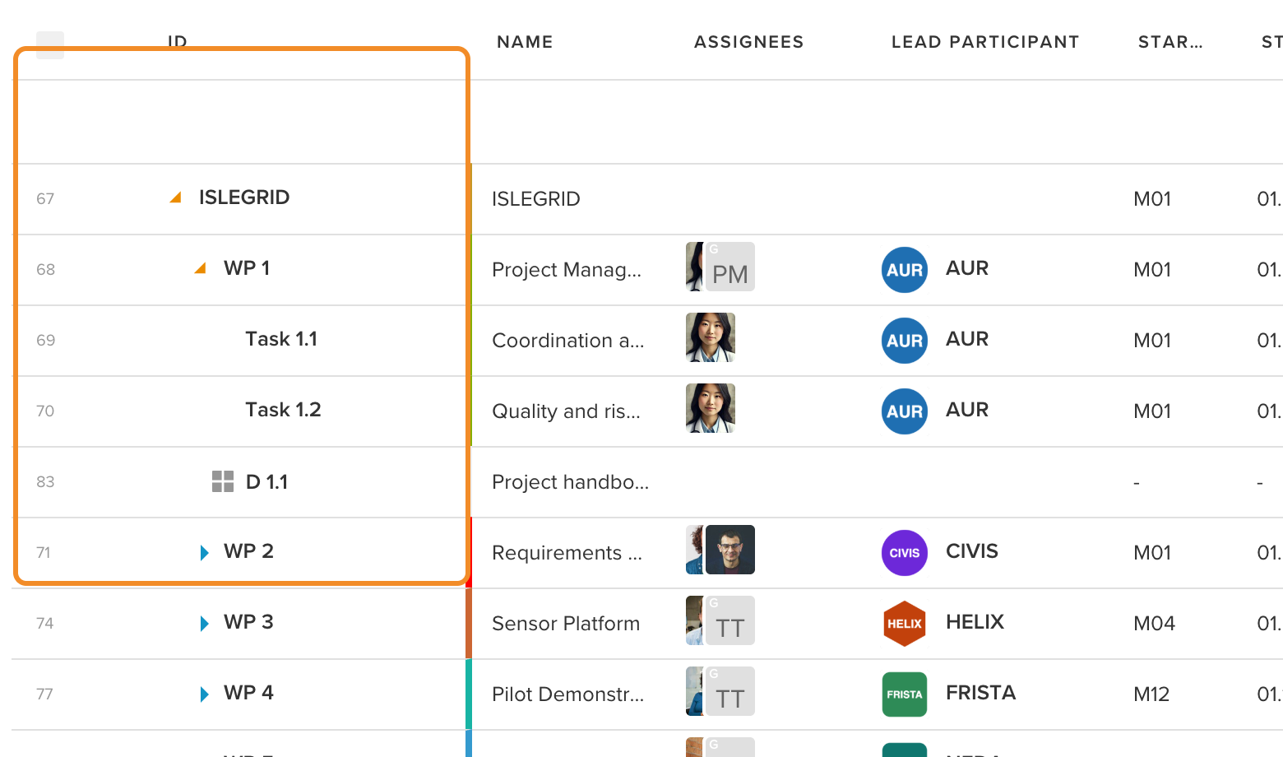Open the bearded assignee photo in WP 2 row
Screen dimensions: 1283x757
pos(730,550)
